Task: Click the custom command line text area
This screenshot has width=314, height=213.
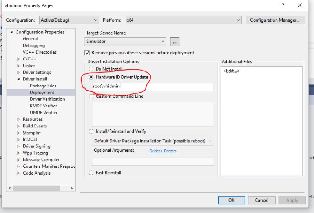Action: pyautogui.click(x=153, y=114)
